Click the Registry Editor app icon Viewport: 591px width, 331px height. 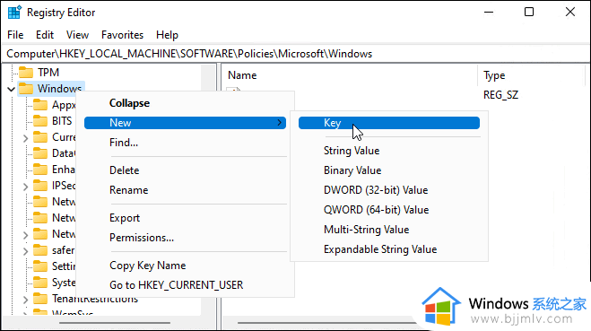[x=14, y=13]
